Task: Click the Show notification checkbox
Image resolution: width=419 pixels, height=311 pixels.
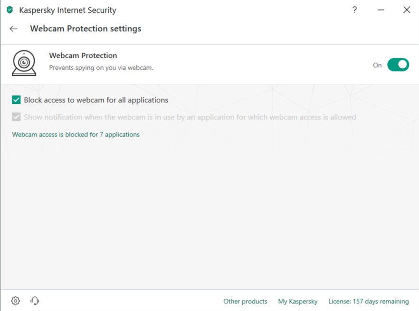Action: (17, 117)
